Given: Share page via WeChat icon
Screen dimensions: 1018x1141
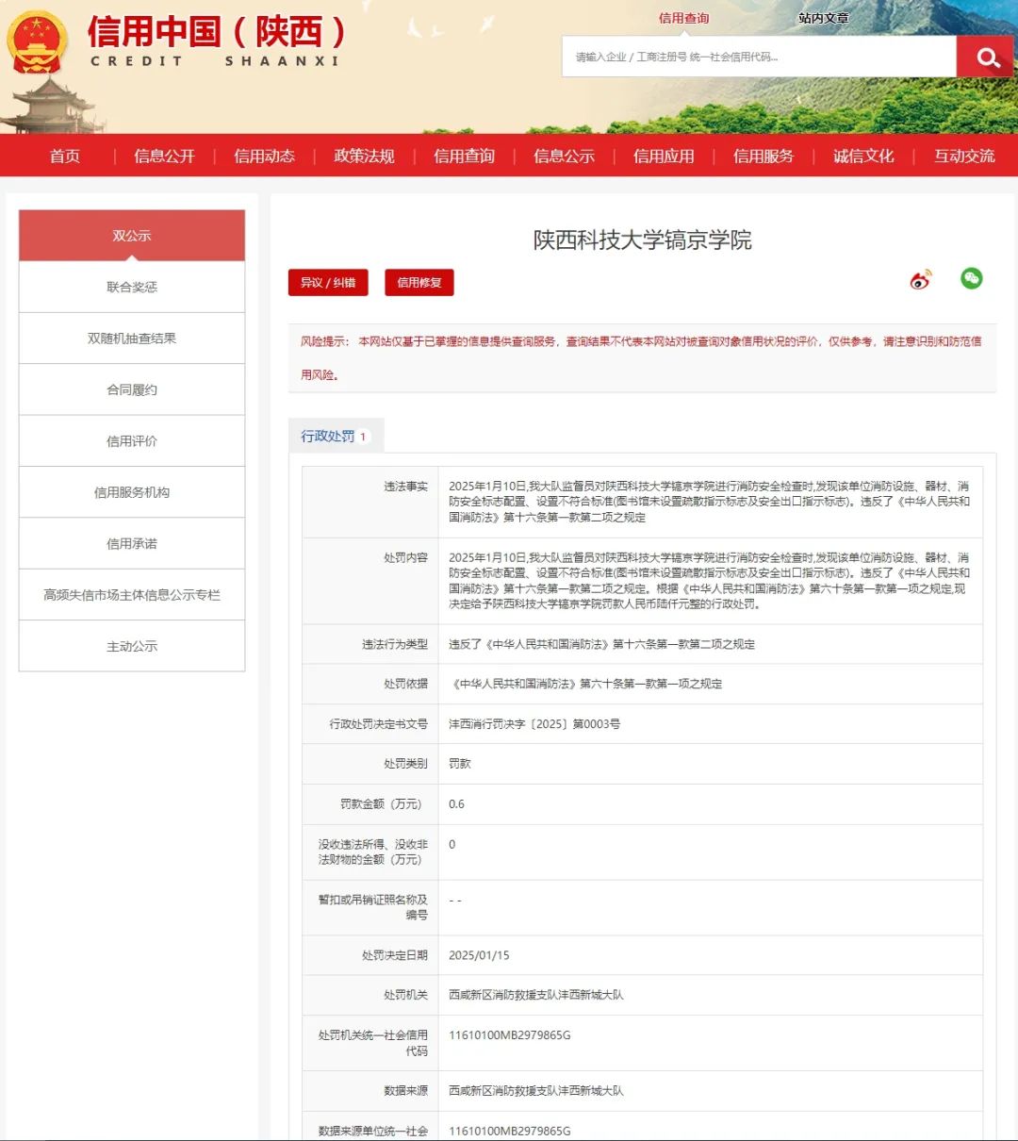Looking at the screenshot, I should pyautogui.click(x=971, y=278).
